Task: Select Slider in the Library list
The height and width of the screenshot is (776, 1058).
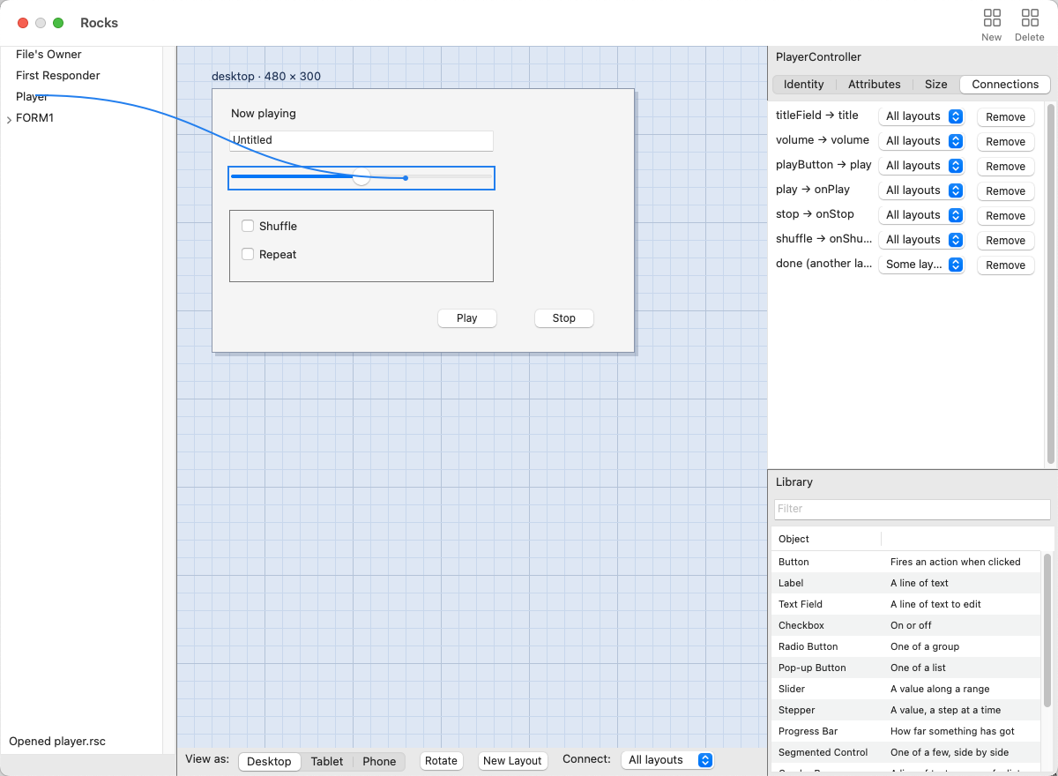Action: coord(905,689)
